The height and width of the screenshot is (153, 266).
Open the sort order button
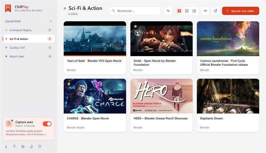(x=168, y=11)
